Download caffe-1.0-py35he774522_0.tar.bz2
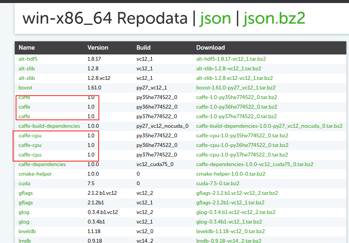 [236, 97]
